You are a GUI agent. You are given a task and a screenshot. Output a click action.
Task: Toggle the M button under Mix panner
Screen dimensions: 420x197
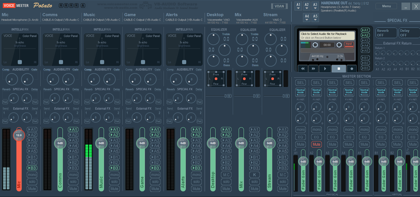[257, 96]
